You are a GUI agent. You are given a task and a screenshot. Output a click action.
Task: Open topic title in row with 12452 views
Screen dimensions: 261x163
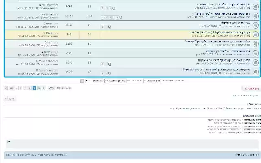(x=222, y=13)
